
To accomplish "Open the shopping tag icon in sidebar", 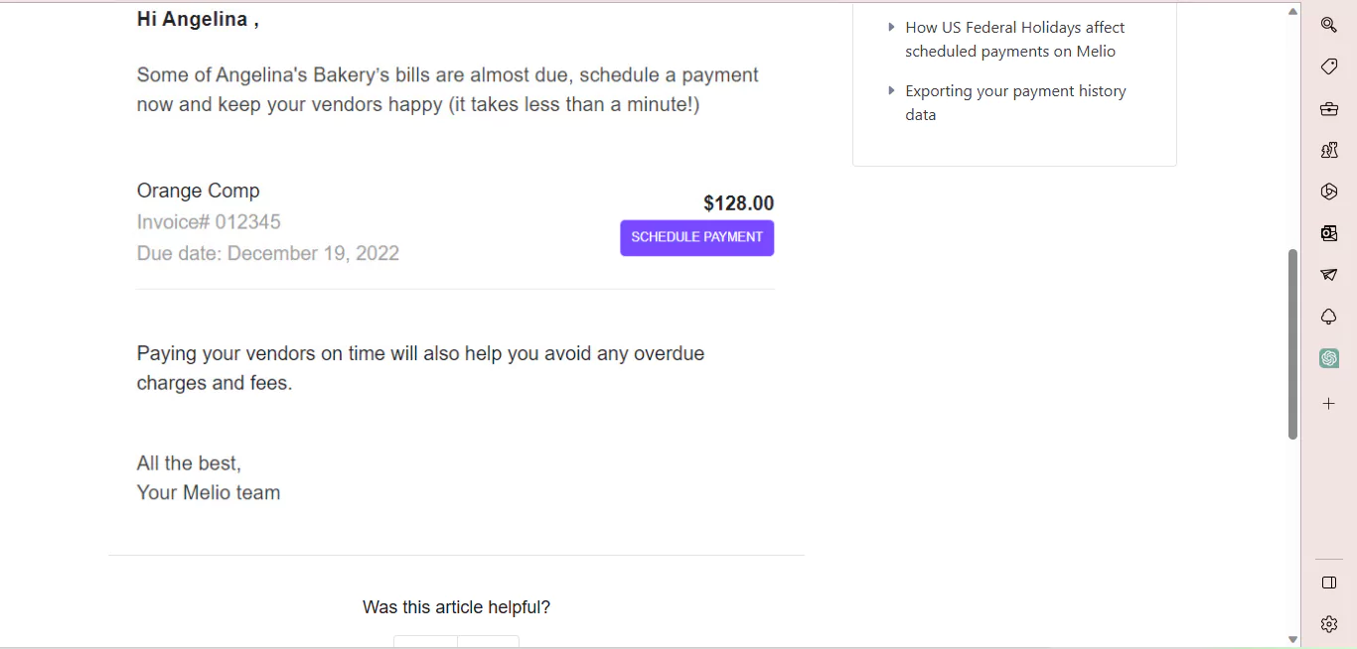I will [x=1329, y=66].
